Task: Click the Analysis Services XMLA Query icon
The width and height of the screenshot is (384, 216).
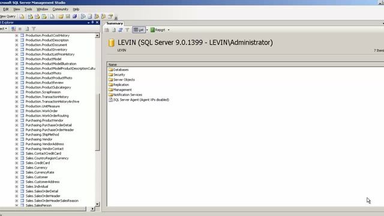Action: pos(44,16)
